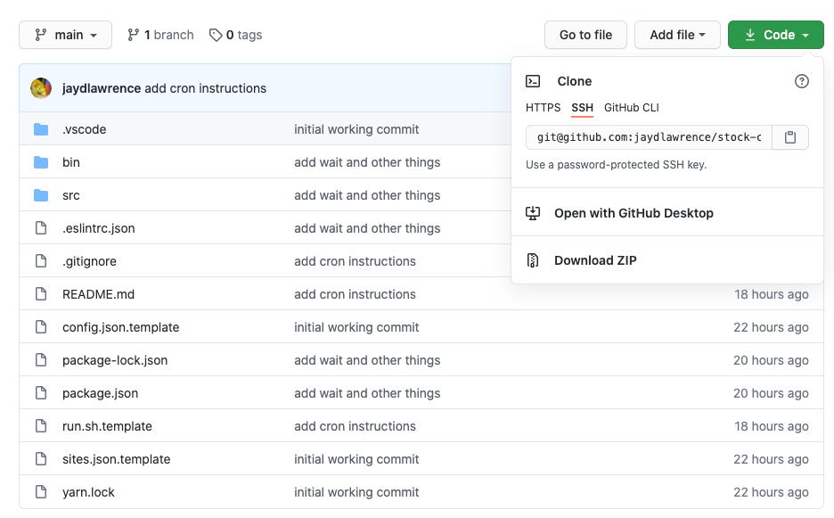Click the src folder icon
Screen dimensions: 834x518
tap(41, 195)
